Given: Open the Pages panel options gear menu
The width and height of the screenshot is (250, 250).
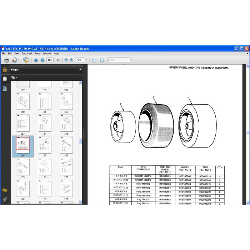Looking at the screenshot, I should pos(14,77).
